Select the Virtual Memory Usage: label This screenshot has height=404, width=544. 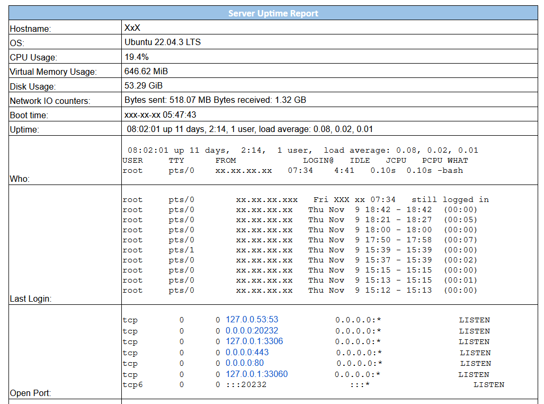[x=53, y=72]
